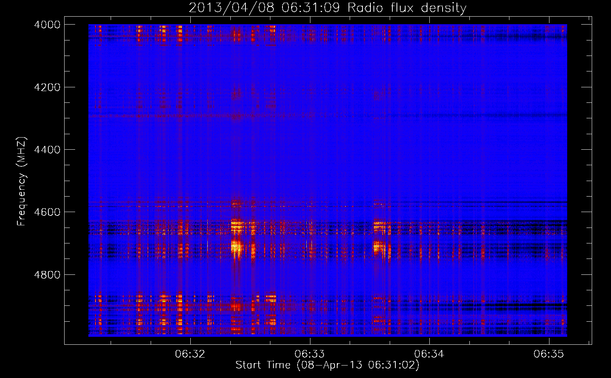
Task: Select the 06:32 time axis label
Action: click(190, 354)
